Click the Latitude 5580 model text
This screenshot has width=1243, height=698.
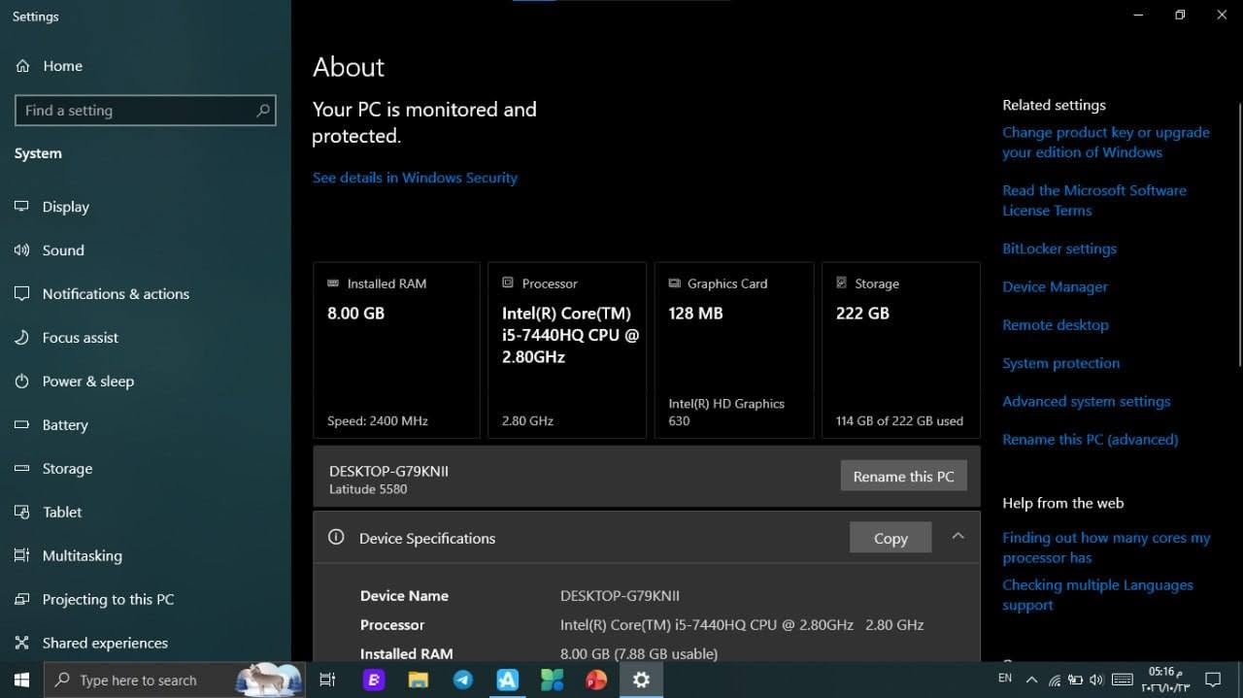coord(368,489)
